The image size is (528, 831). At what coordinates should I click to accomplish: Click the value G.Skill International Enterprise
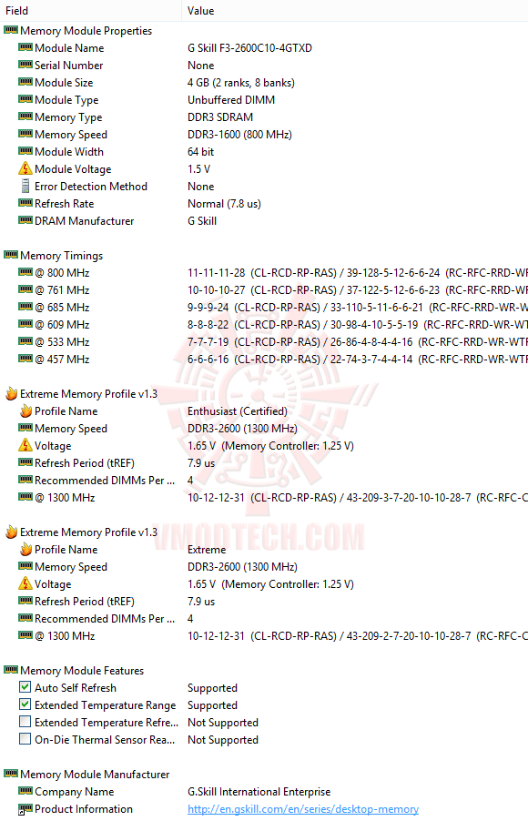(259, 792)
